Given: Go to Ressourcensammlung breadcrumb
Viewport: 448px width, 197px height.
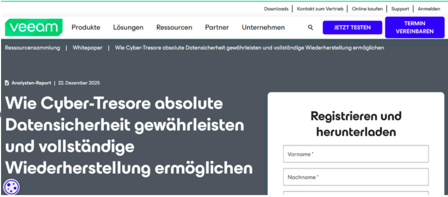Looking at the screenshot, I should click(32, 48).
